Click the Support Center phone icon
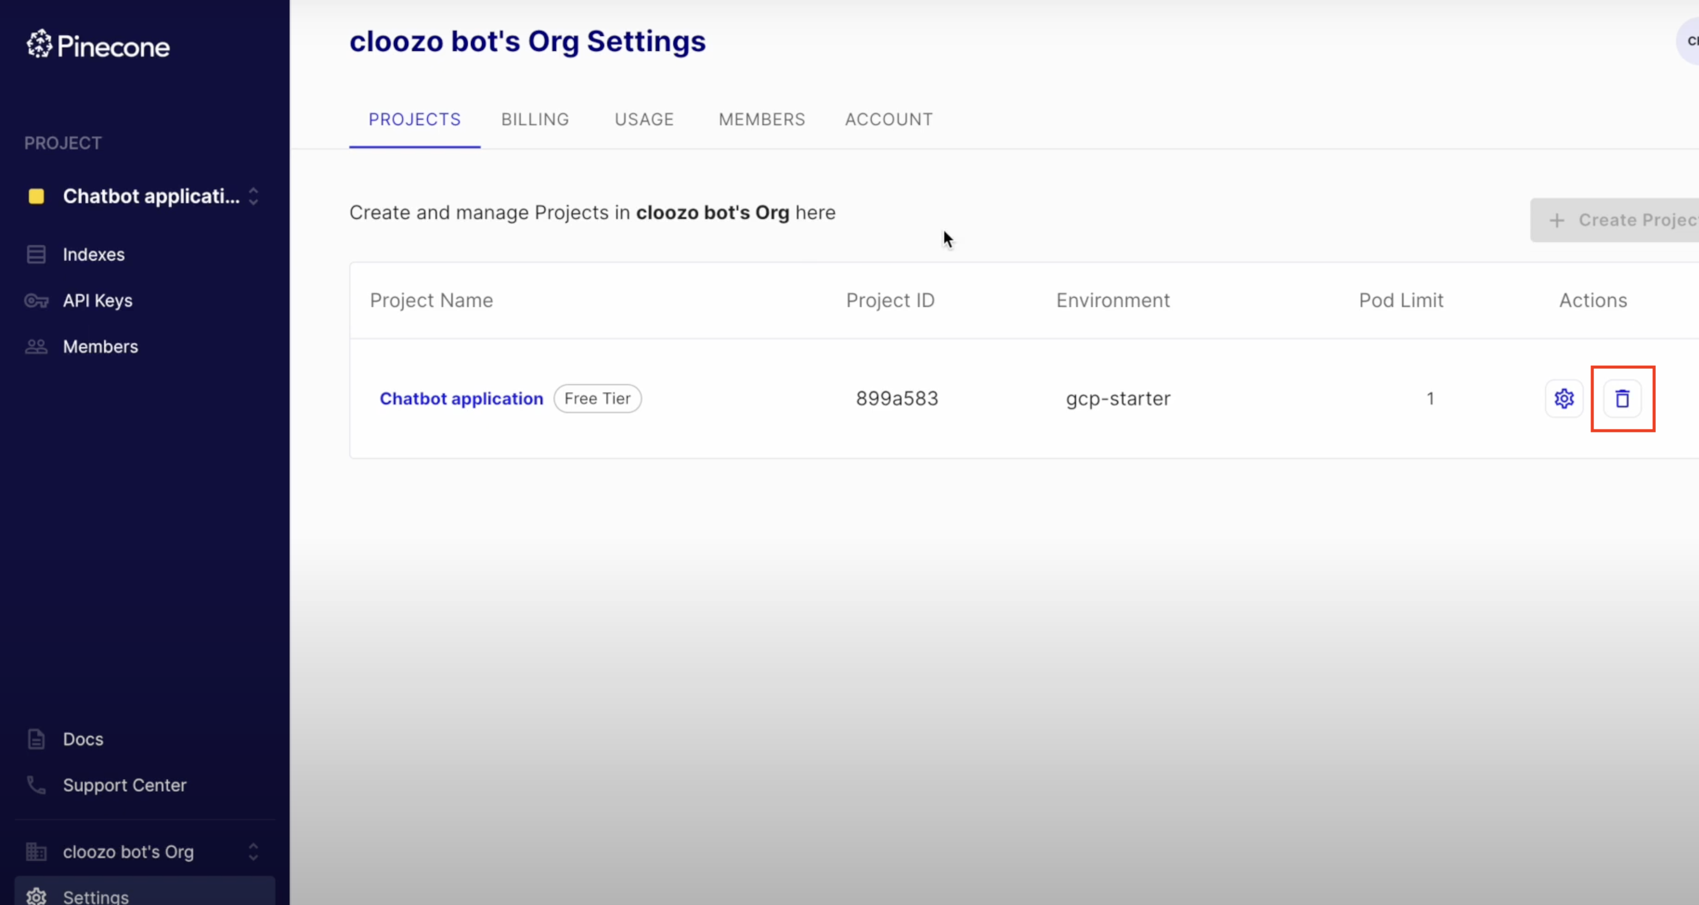 36,785
